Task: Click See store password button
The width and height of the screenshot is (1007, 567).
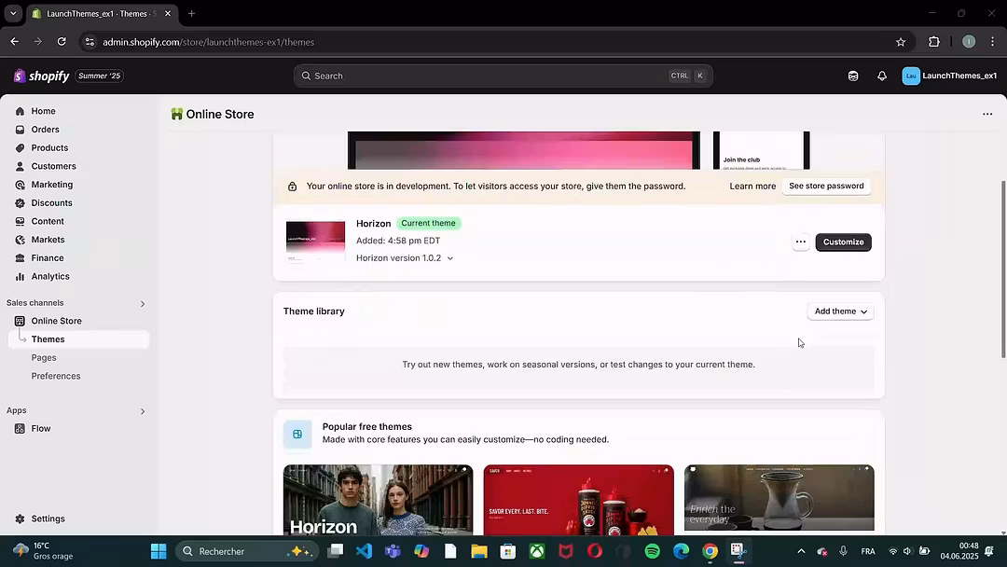Action: (826, 186)
